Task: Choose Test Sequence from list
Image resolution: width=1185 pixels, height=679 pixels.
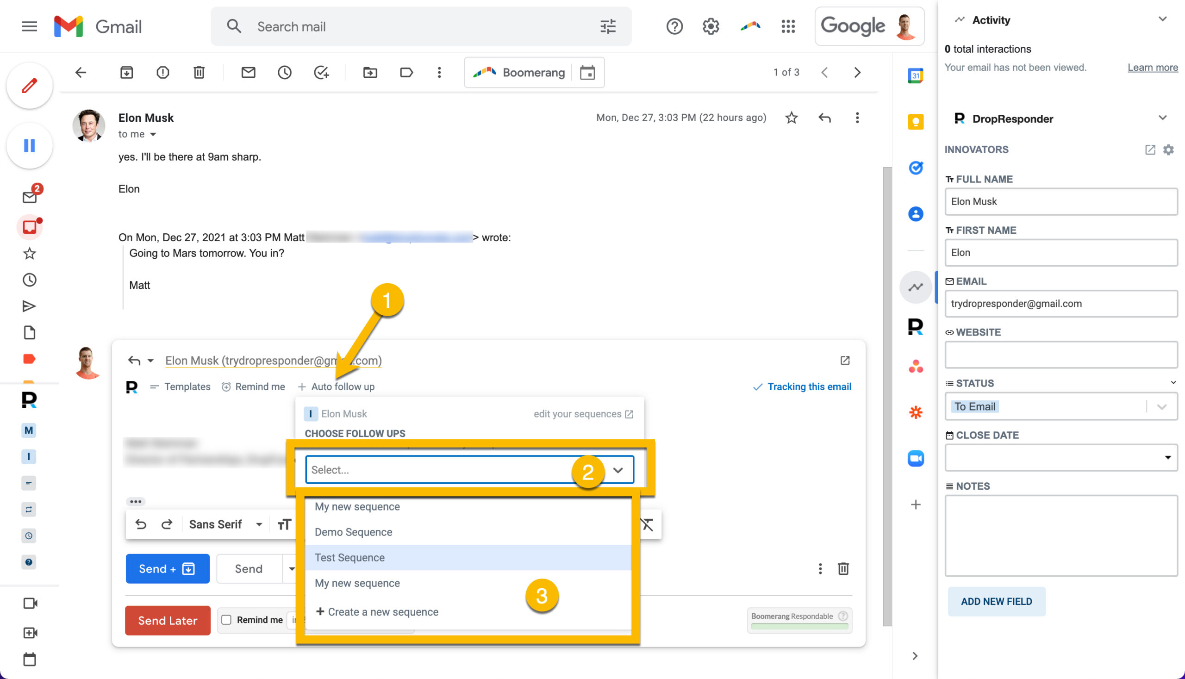Action: tap(468, 557)
